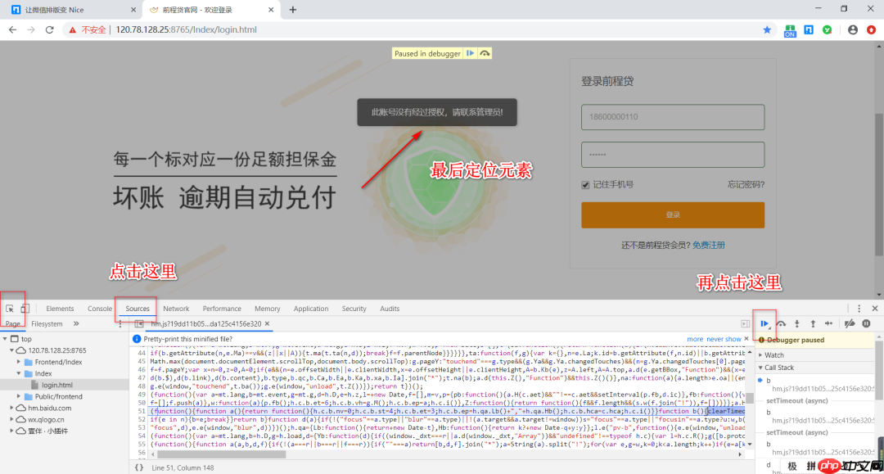Switch to the Network panel
The height and width of the screenshot is (474, 884).
[x=176, y=309]
